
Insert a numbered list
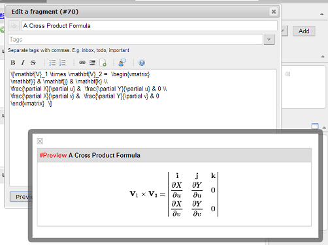pyautogui.click(x=63, y=63)
